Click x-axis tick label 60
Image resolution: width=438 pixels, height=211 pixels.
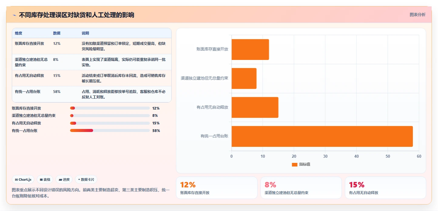[x=419, y=156]
